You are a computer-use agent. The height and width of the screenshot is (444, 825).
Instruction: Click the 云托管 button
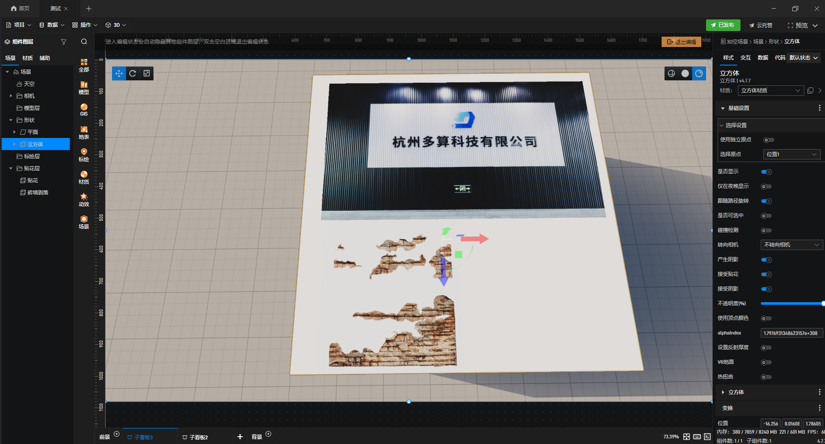point(761,25)
